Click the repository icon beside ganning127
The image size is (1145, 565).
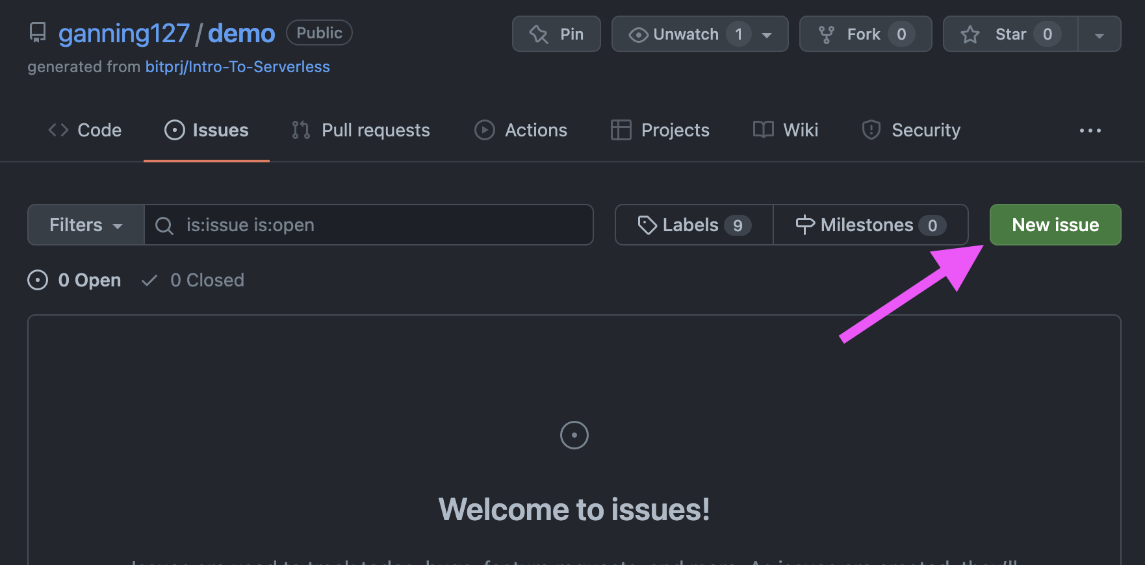(38, 32)
